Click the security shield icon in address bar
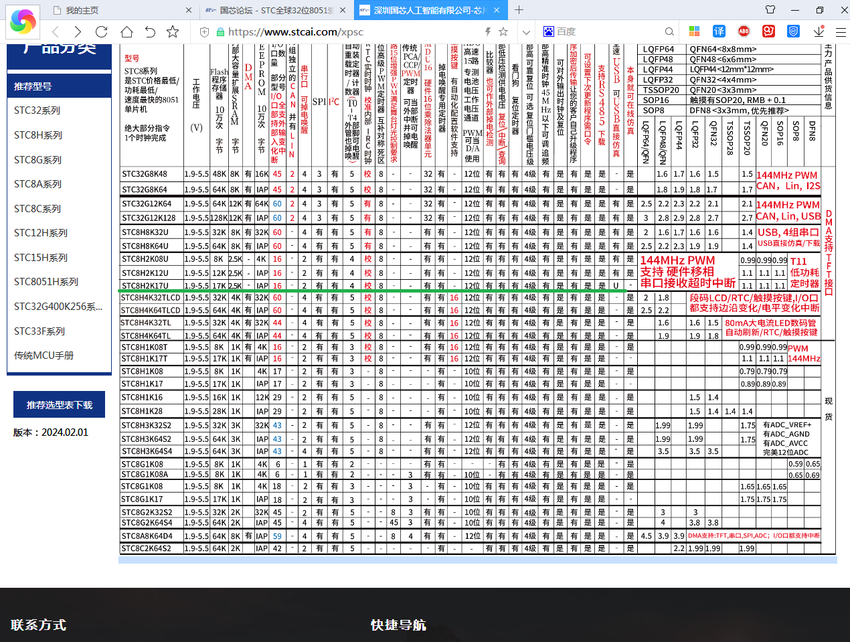Viewport: 850px width, 642px height. pyautogui.click(x=205, y=31)
